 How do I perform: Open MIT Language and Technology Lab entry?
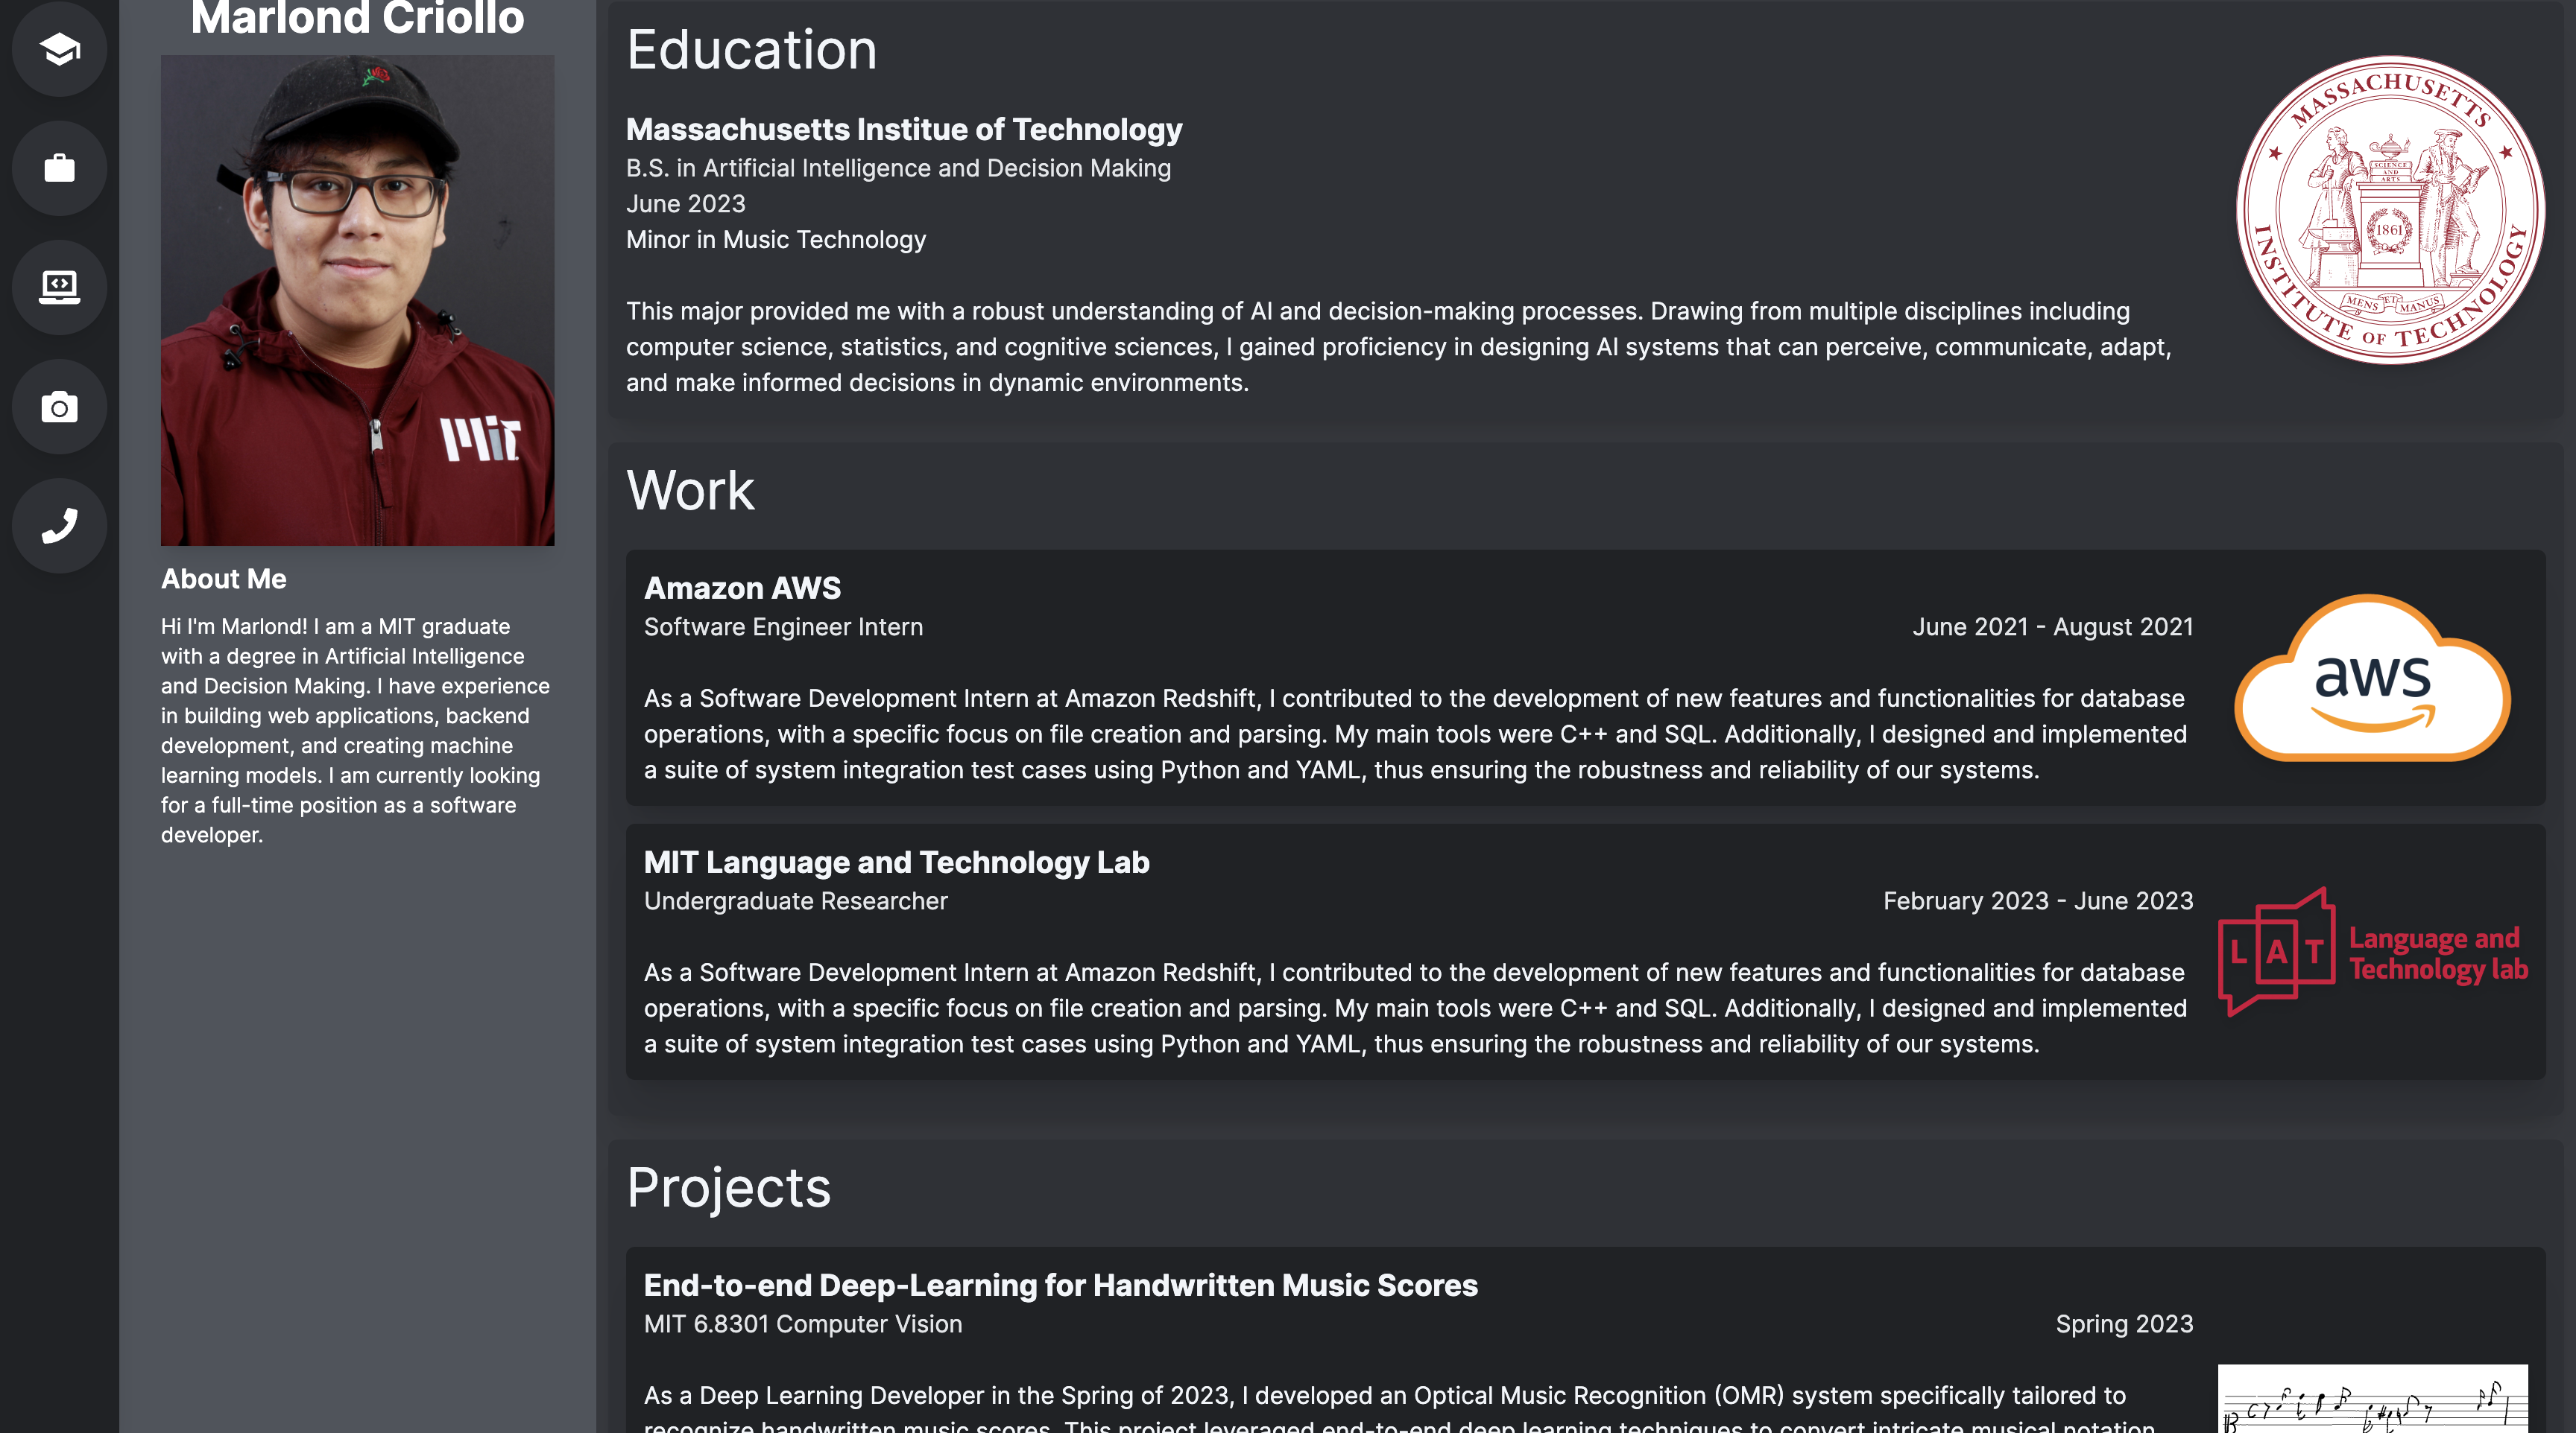(x=896, y=862)
